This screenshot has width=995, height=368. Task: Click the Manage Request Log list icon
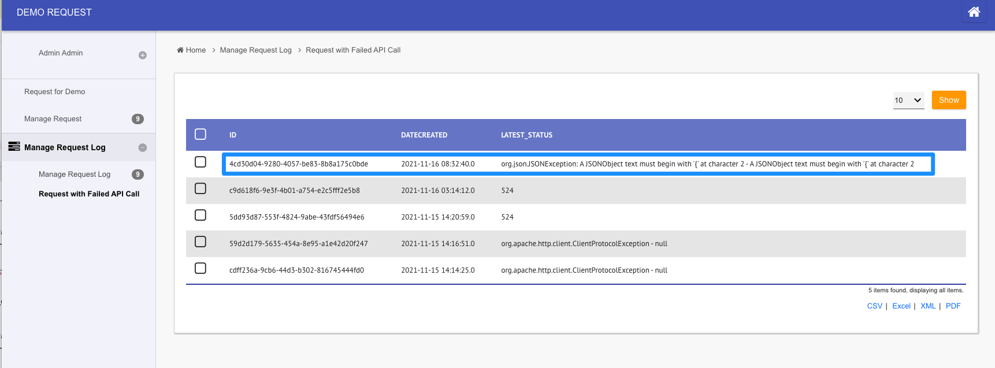(x=14, y=147)
